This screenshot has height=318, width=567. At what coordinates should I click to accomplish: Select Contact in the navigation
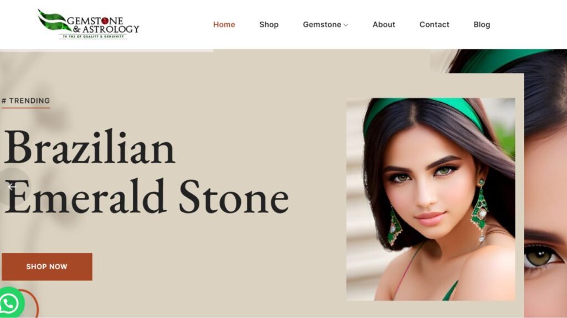(x=434, y=24)
